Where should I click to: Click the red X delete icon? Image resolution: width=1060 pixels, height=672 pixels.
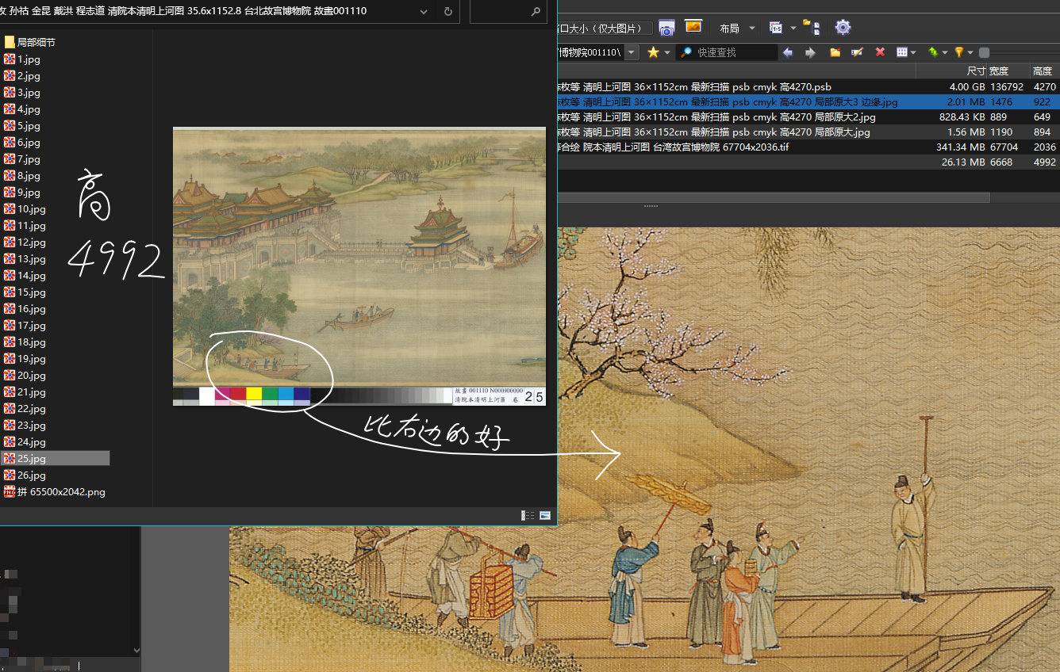pyautogui.click(x=880, y=52)
